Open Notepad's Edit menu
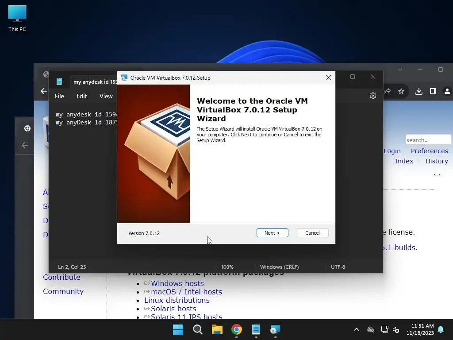 point(81,96)
